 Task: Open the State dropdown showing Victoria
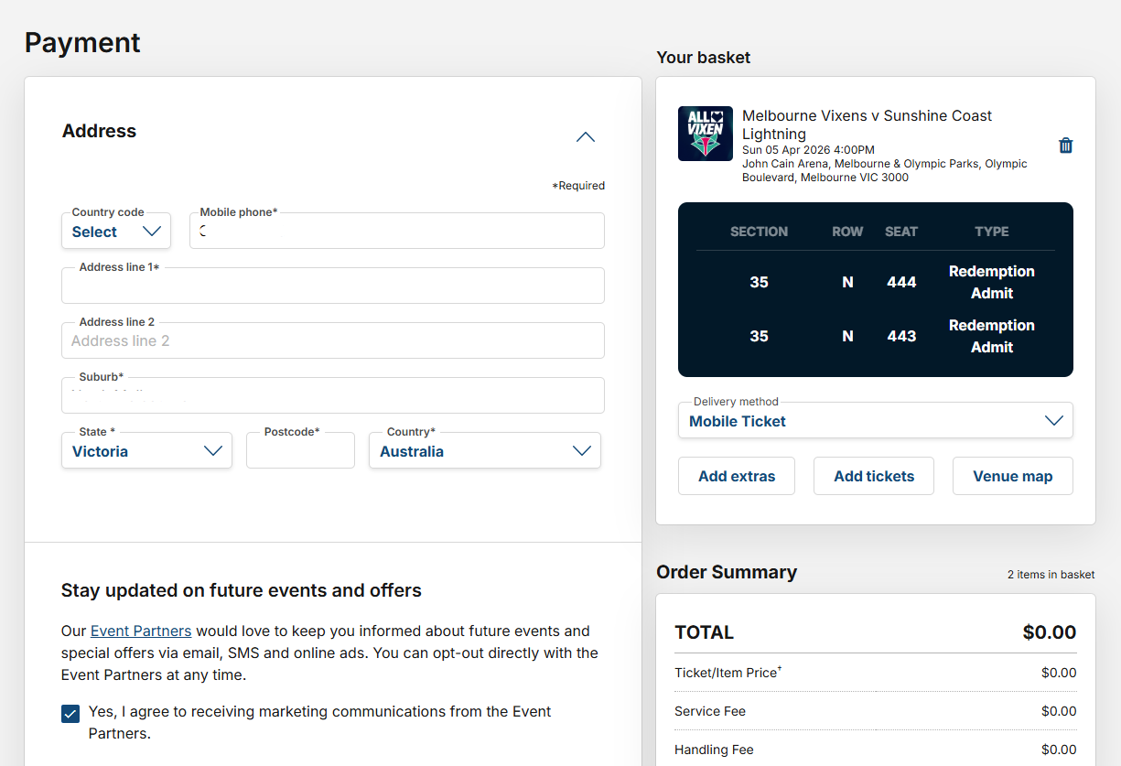coord(146,451)
